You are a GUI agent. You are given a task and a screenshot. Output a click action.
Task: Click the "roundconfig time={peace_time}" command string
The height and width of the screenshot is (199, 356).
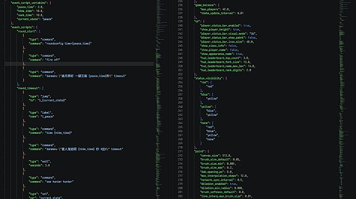[69, 43]
